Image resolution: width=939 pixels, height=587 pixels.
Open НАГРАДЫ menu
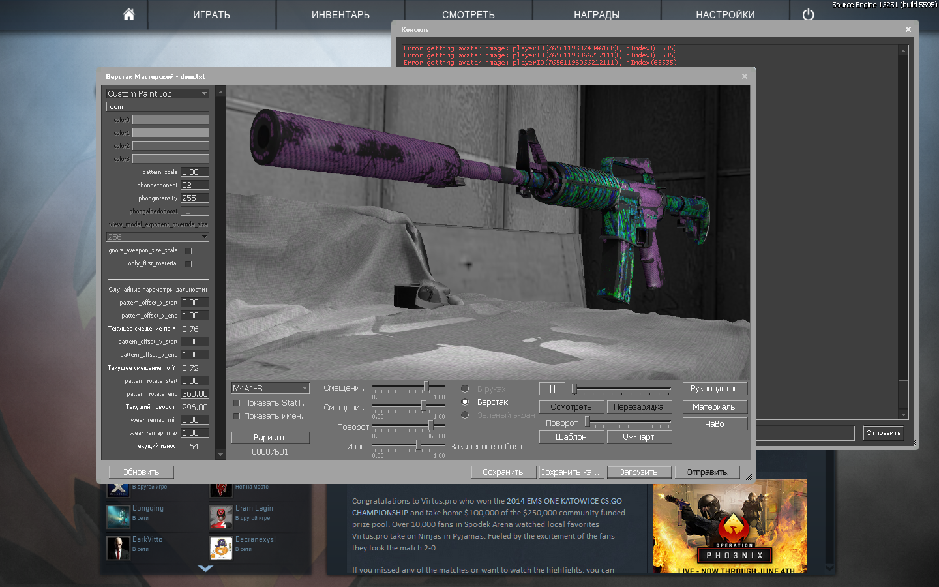tap(597, 15)
